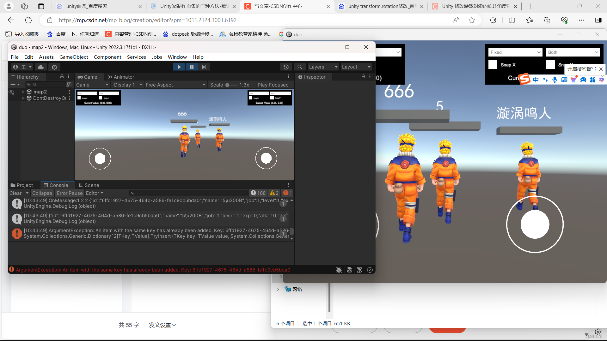This screenshot has width=607, height=341.
Task: Click the toolbar search magnifier icon
Action: 300,67
